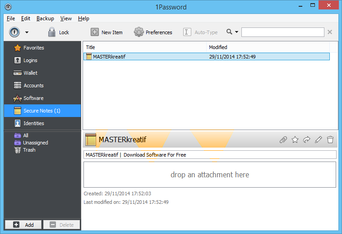Close the 1Password window

pos(329,5)
